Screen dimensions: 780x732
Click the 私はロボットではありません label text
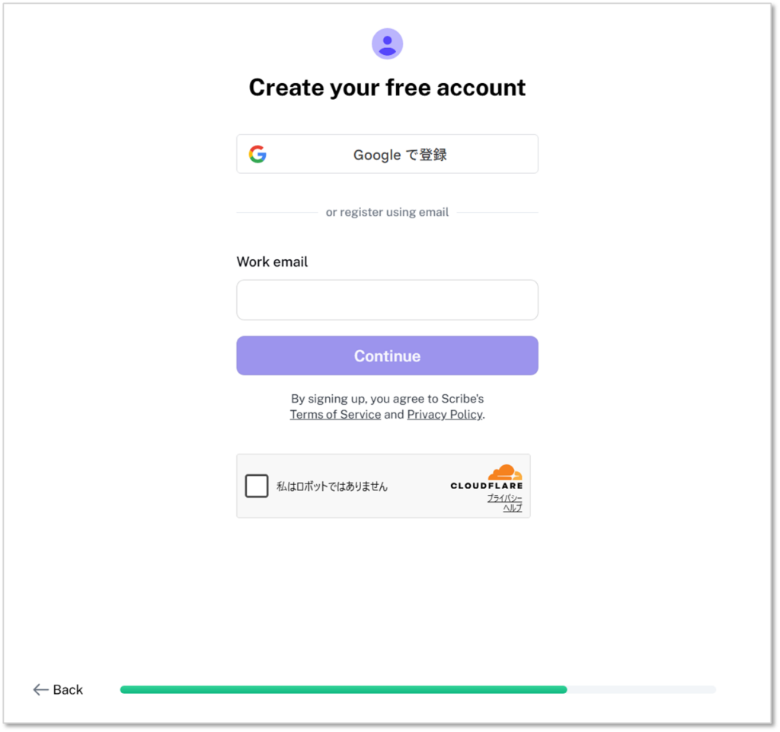point(332,486)
